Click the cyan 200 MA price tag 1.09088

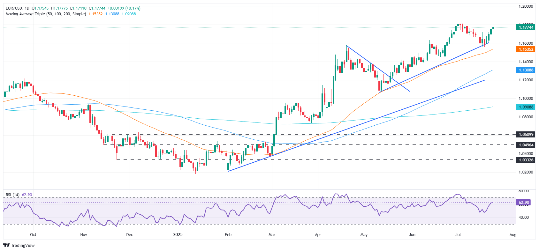tap(526, 107)
